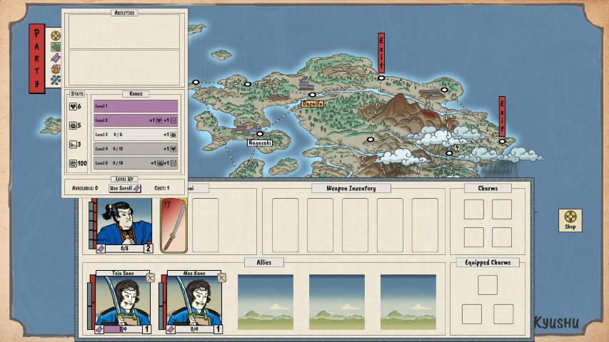
Task: Select the Level 5 rank row
Action: coord(136,163)
